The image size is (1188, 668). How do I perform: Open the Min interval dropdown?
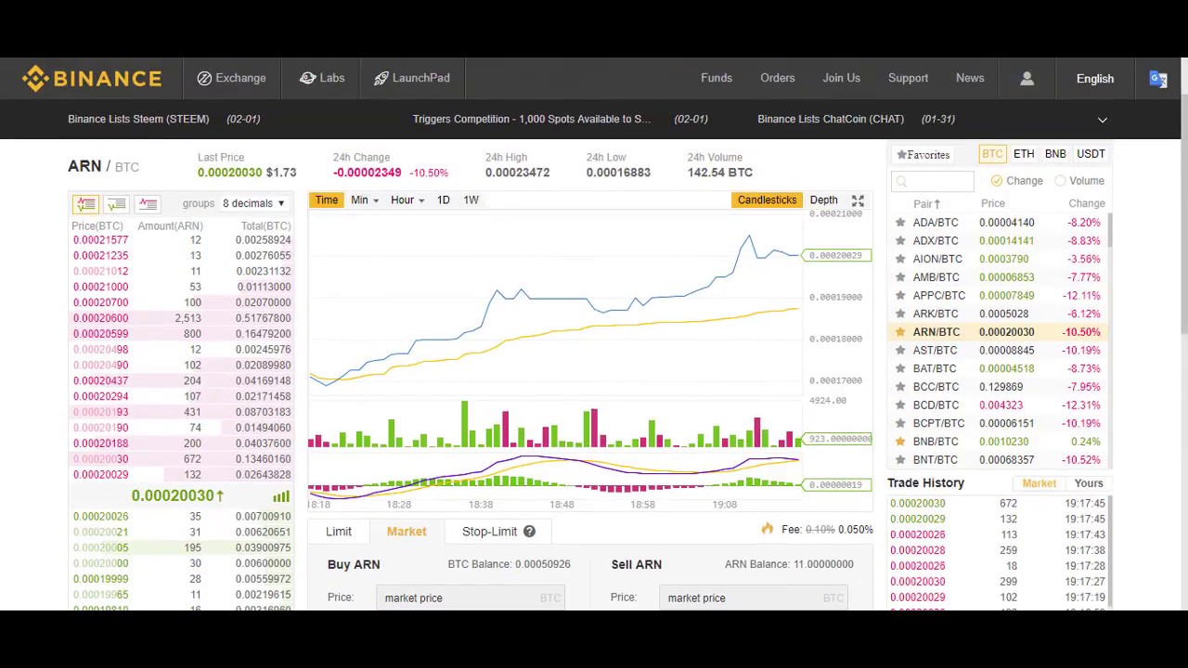pos(364,200)
